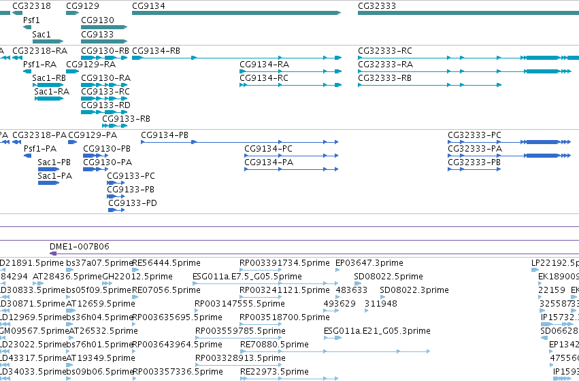579x382 pixels.
Task: Select the Sac1 gene label
Action: (x=42, y=34)
